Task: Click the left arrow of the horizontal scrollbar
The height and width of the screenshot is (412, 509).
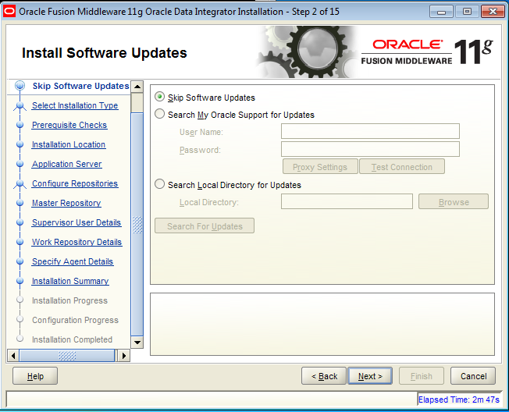Action: click(x=13, y=356)
